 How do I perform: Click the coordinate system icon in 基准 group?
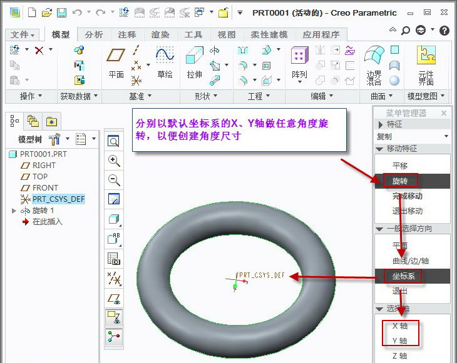click(x=136, y=80)
